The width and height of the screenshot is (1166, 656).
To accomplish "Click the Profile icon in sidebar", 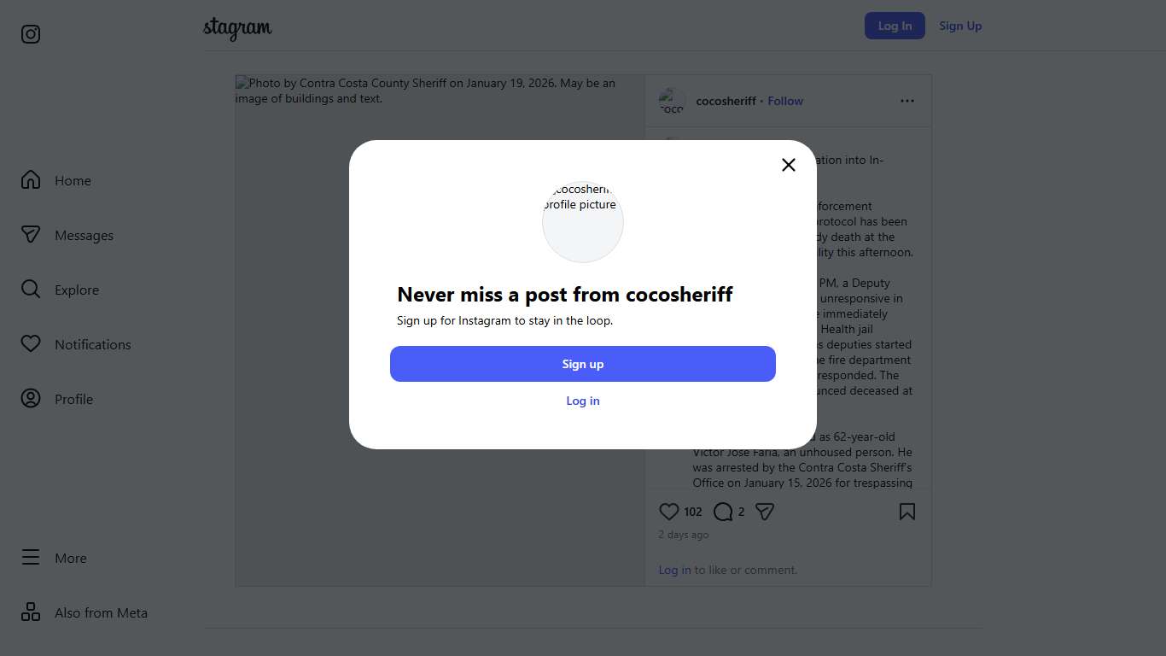I will [31, 399].
